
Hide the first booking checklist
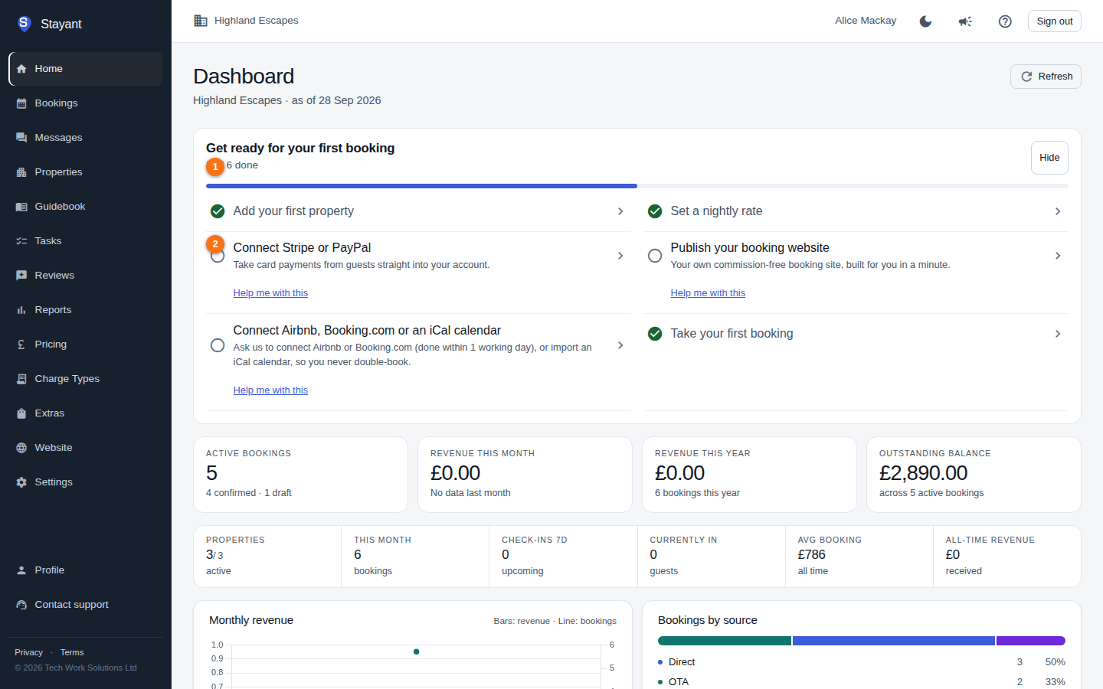pos(1049,158)
